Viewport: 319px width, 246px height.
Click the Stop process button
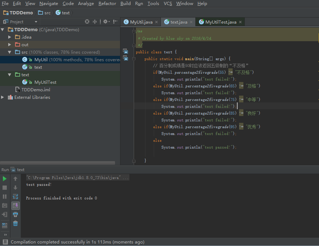pos(4,188)
